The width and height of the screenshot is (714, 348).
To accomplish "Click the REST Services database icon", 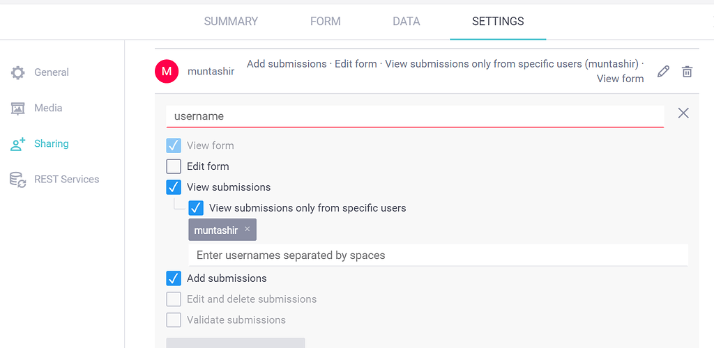I will pos(17,180).
